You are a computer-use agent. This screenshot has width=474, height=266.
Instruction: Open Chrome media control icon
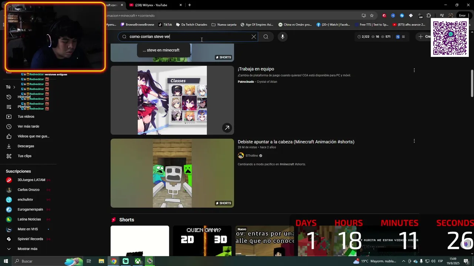point(442,16)
